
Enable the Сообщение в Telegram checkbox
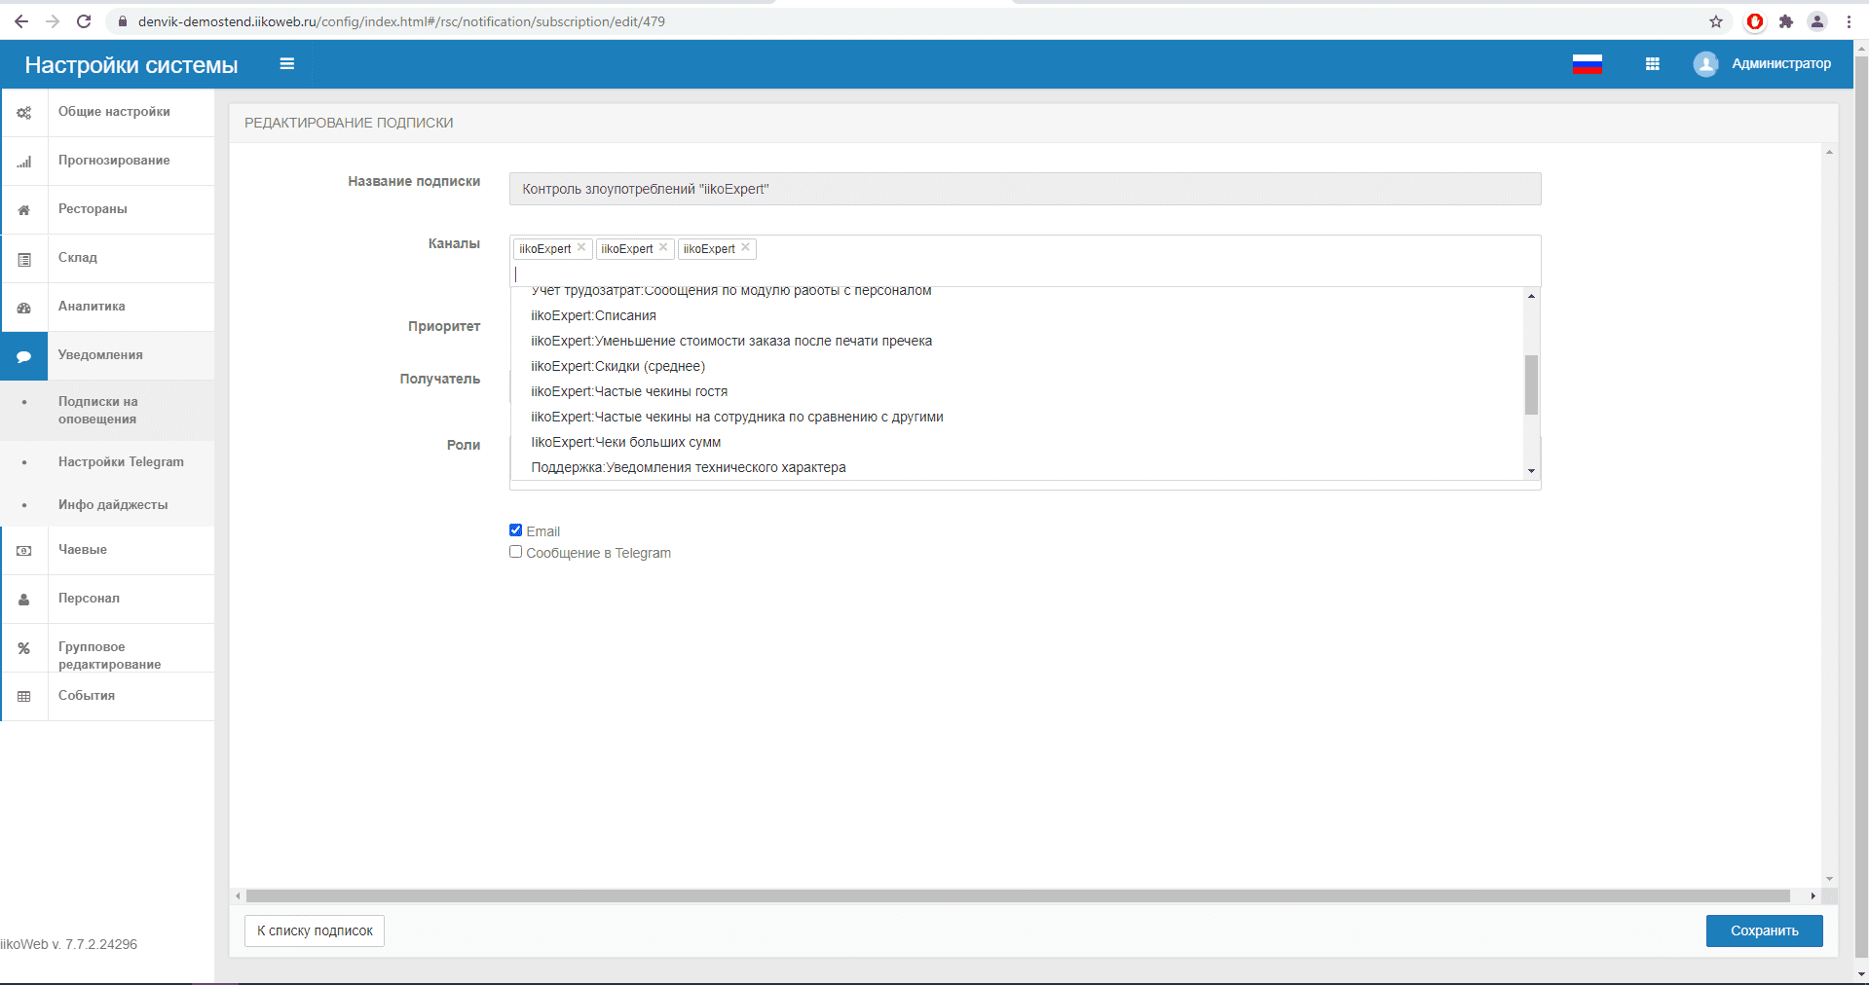coord(516,552)
